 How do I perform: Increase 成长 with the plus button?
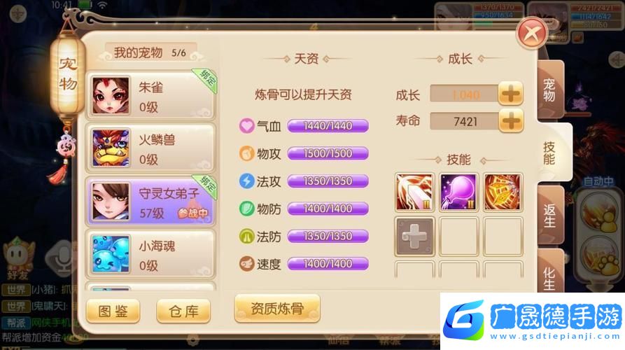[x=511, y=94]
